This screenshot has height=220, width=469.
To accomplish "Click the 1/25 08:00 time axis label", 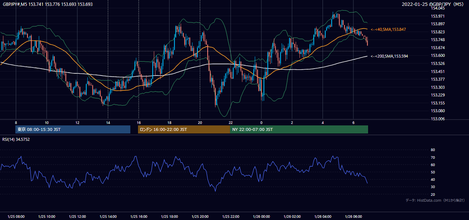I will click(16, 217).
